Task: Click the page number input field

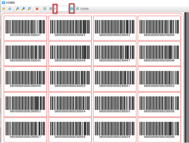Action: (61, 9)
